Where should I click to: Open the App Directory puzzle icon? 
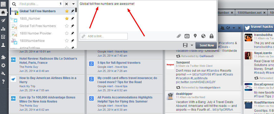click(x=3, y=57)
